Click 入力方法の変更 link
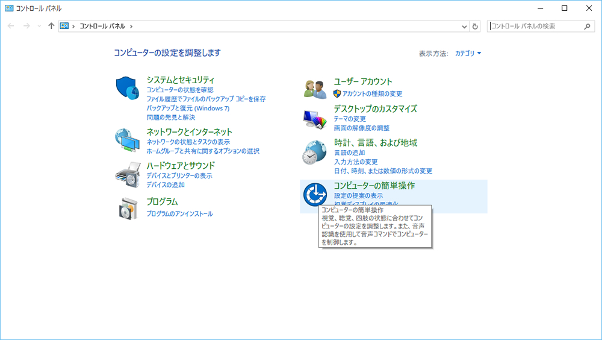 coord(356,162)
